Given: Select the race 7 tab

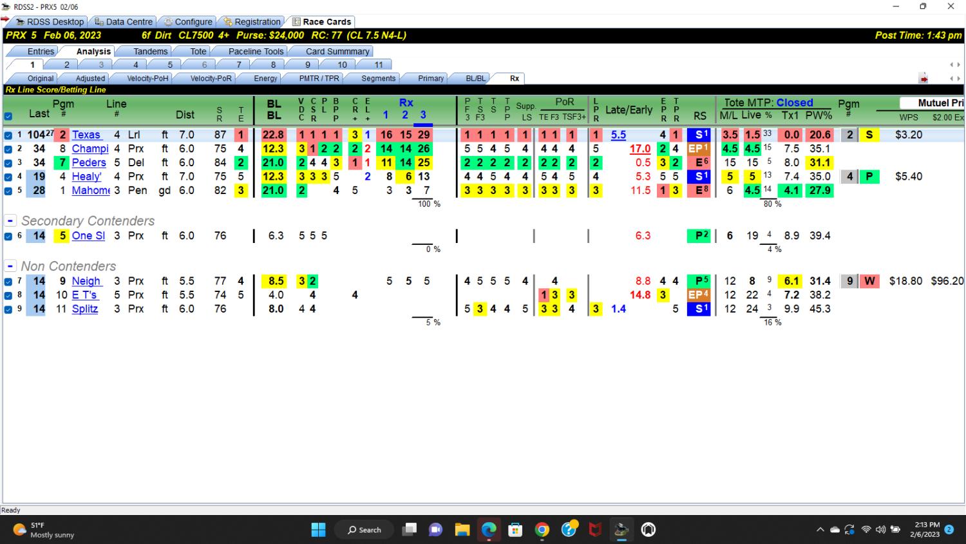Looking at the screenshot, I should (239, 64).
